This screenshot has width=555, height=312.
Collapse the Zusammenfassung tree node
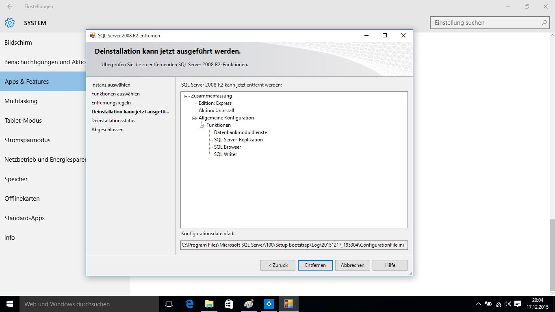click(186, 96)
